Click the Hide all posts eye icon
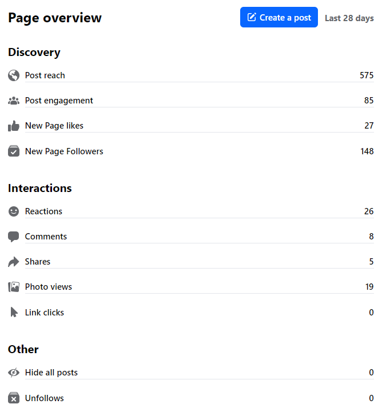 click(14, 373)
